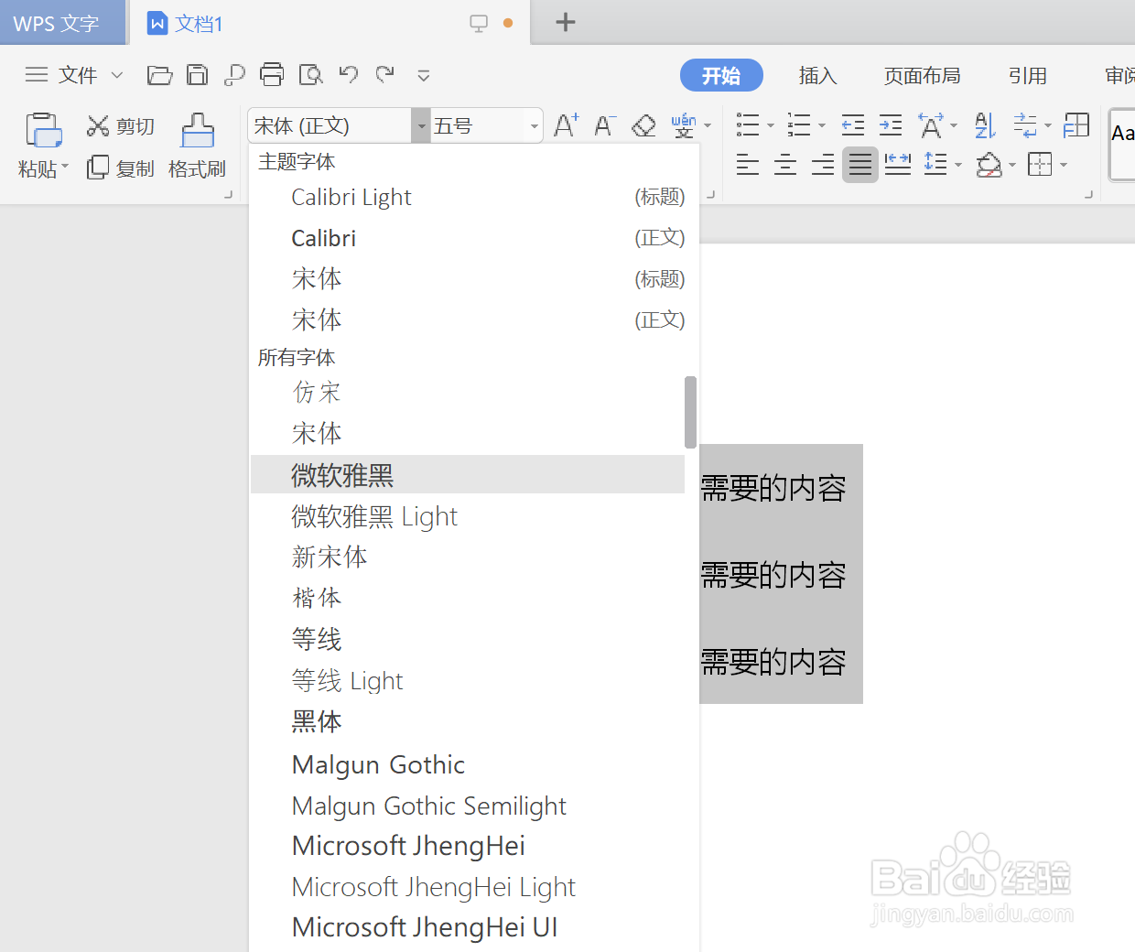This screenshot has height=952, width=1135.
Task: Open the 文件 menu dropdown chevron
Action: coord(116,74)
